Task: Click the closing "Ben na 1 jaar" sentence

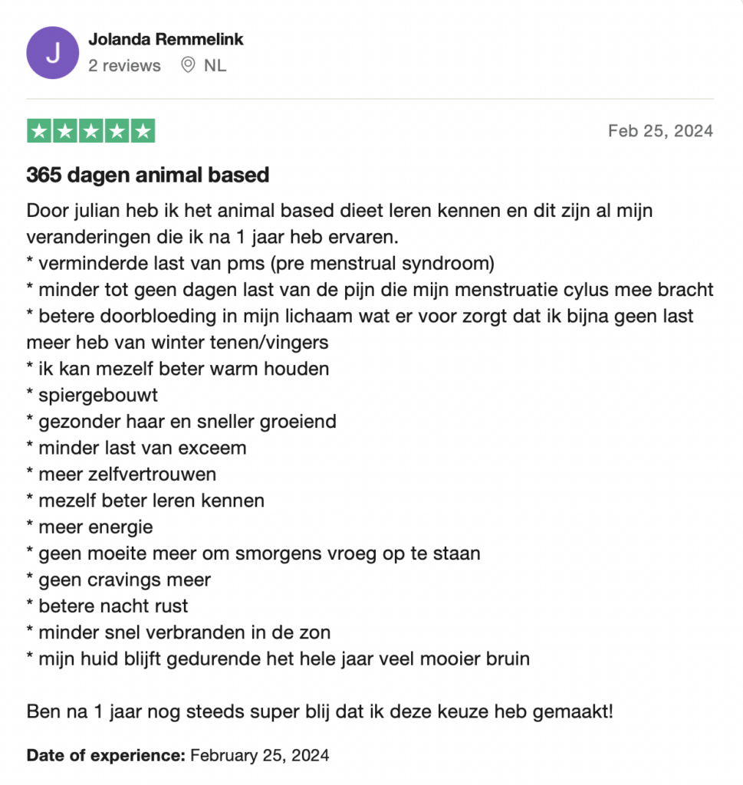Action: click(x=320, y=711)
